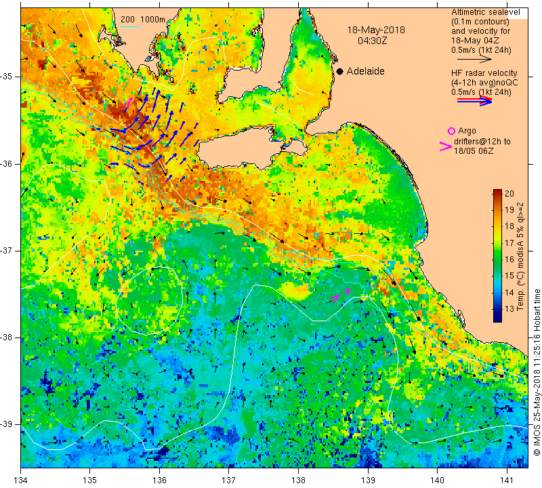Click the magenta Argo circle legend symbol
The width and height of the screenshot is (542, 488).
point(451,131)
